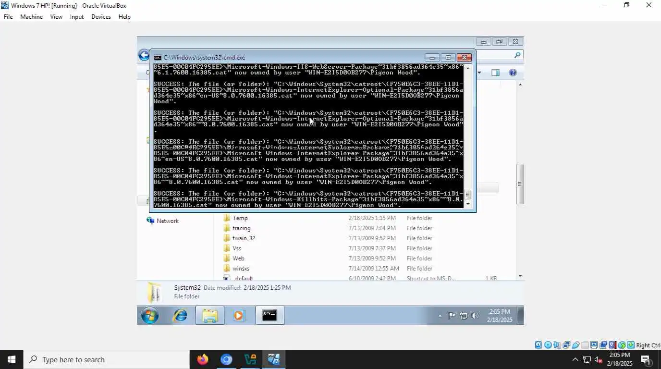Click the guest Show desktop strip
Viewport: 661px width, 369px height.
(x=521, y=316)
